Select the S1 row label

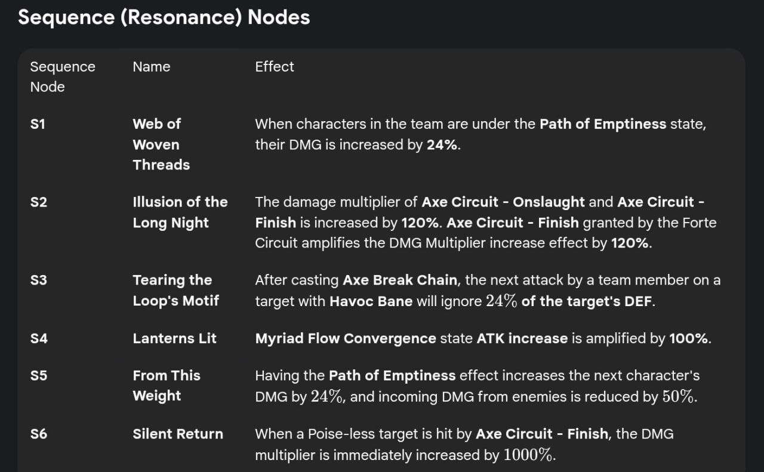tap(38, 124)
